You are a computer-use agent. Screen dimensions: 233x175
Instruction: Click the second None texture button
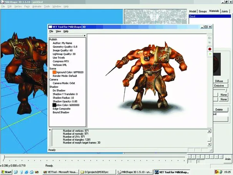pyautogui.click(x=223, y=99)
